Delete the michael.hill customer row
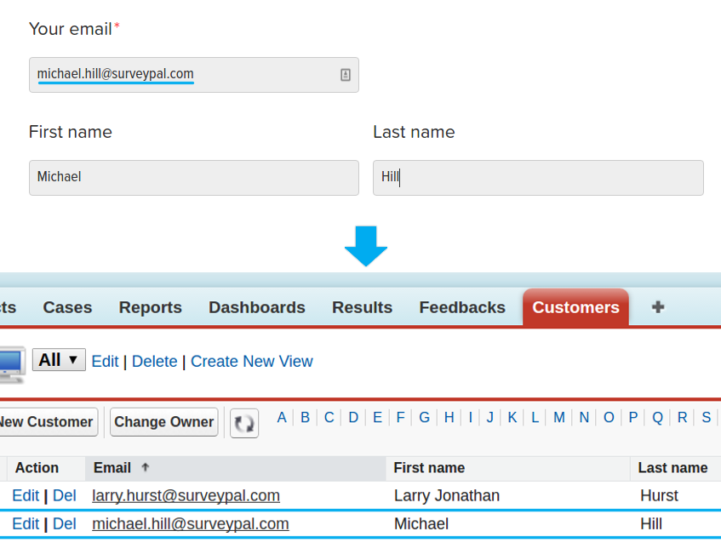The image size is (721, 554). (65, 523)
